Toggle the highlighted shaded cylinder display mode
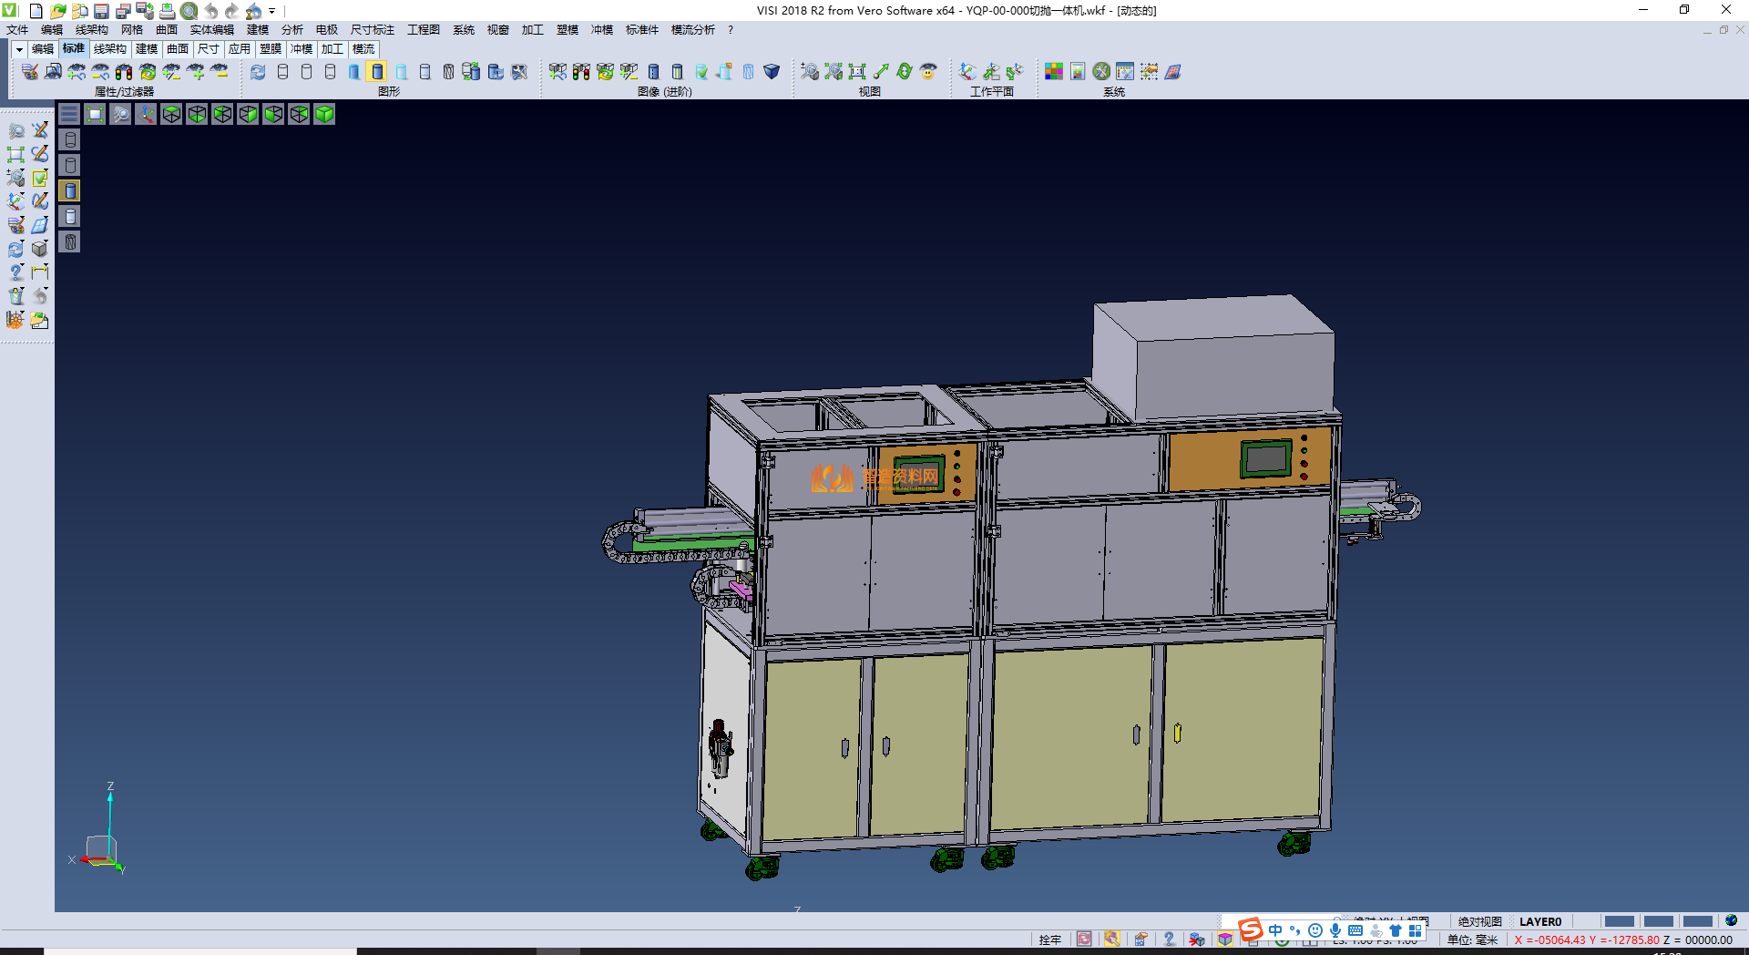 coord(377,72)
